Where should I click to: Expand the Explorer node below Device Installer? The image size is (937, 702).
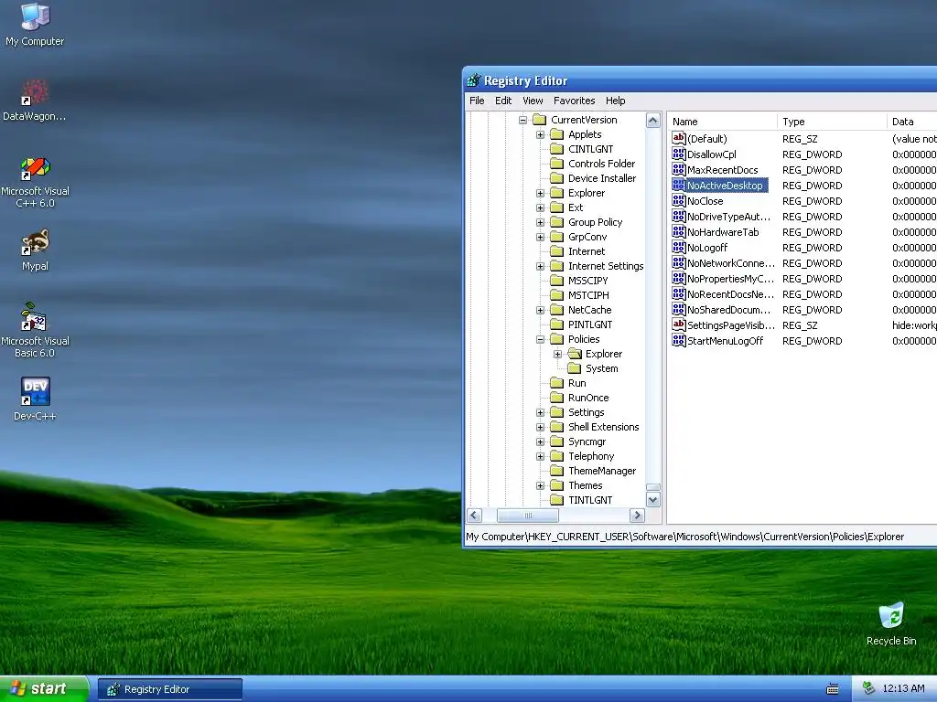tap(540, 193)
